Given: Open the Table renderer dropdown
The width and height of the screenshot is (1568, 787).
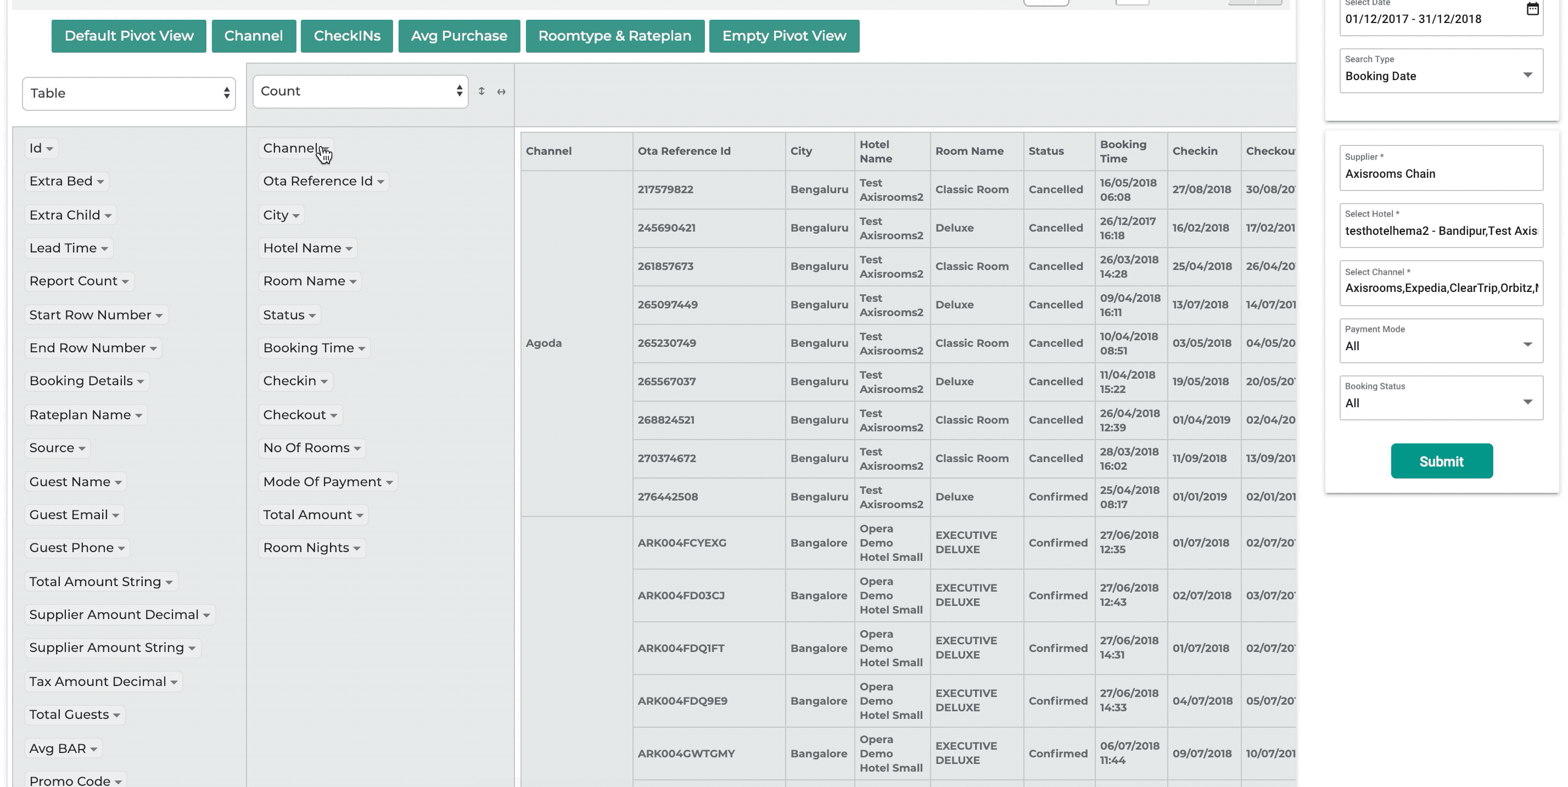Looking at the screenshot, I should pyautogui.click(x=128, y=94).
